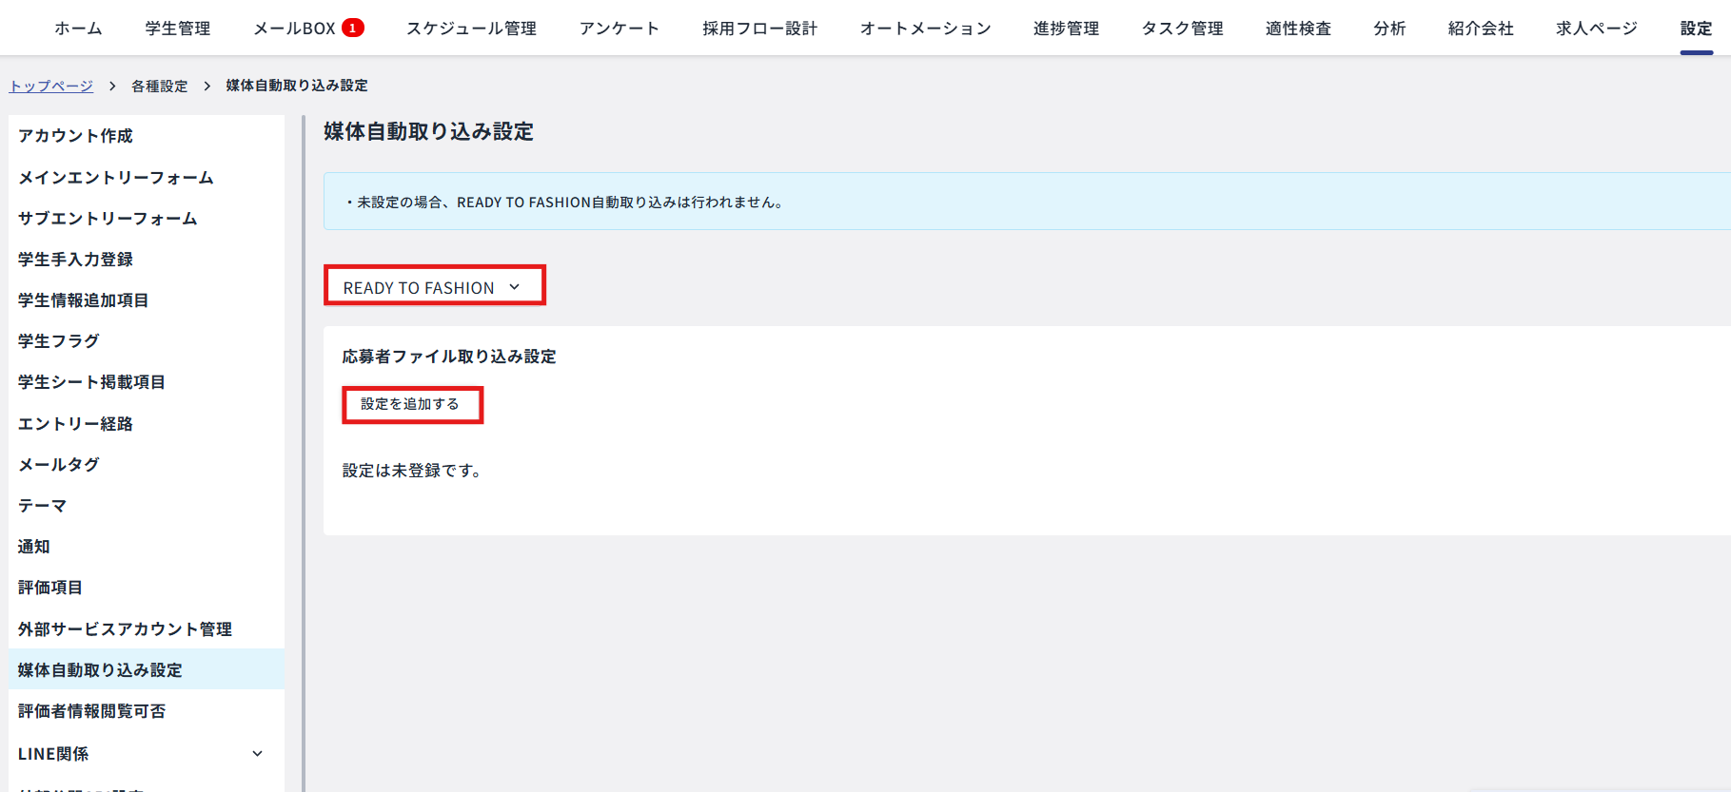Open 適性検査 from top navigation
This screenshot has width=1731, height=792.
[x=1298, y=29]
